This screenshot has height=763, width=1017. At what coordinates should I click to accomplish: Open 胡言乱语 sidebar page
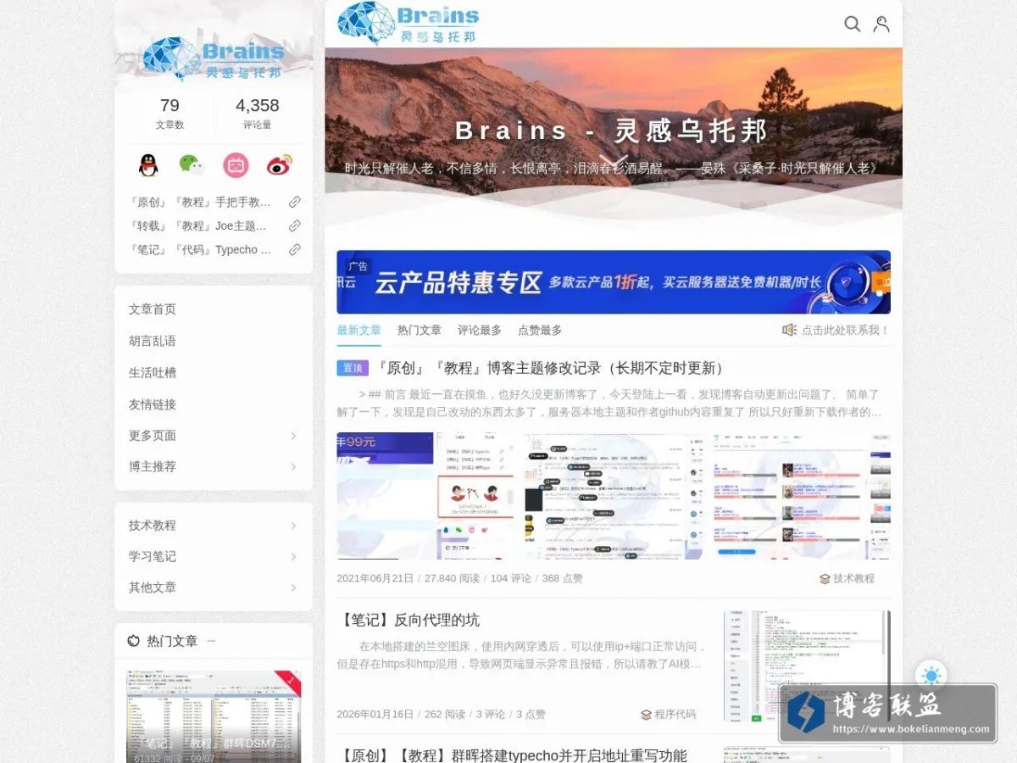click(x=153, y=341)
